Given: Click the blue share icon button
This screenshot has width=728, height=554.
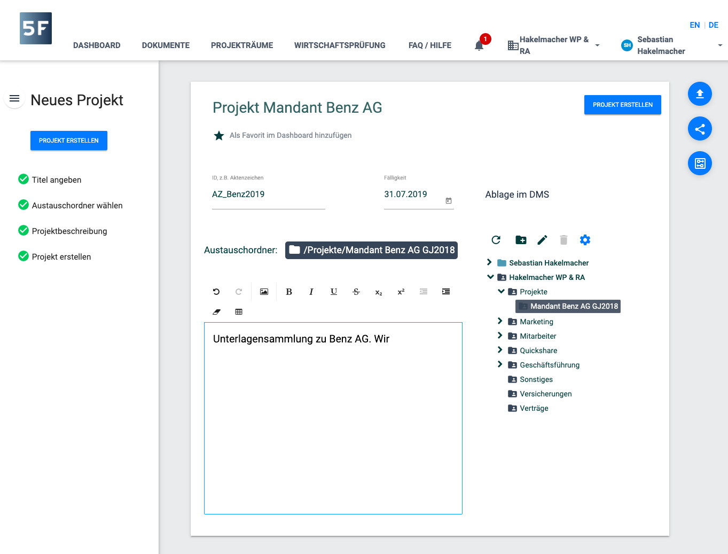Looking at the screenshot, I should (700, 129).
